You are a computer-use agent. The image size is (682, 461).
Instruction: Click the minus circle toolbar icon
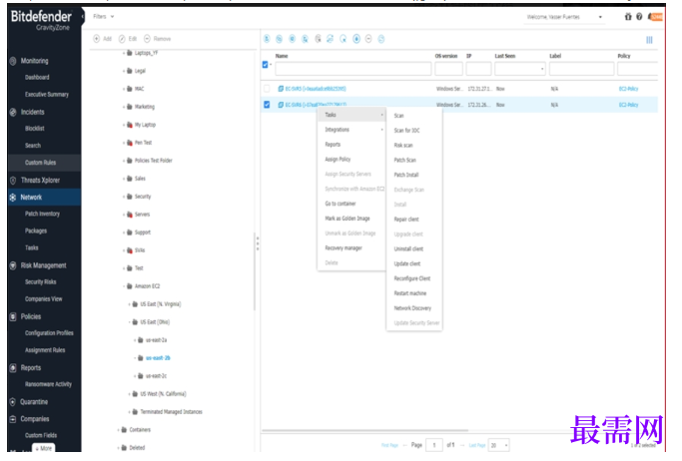point(368,39)
